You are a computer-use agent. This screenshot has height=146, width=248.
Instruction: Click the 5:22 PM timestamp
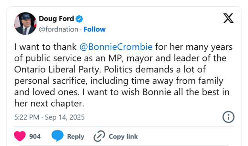pyautogui.click(x=27, y=117)
